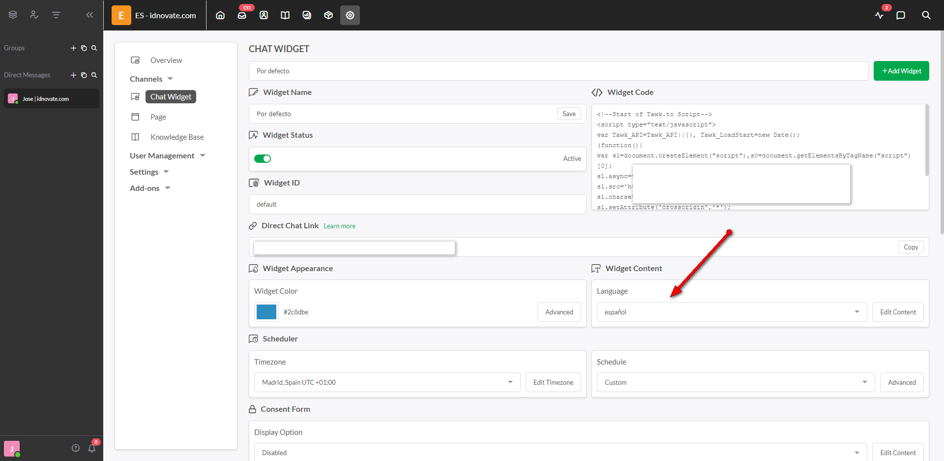Click the search magnifier in top right

point(926,15)
